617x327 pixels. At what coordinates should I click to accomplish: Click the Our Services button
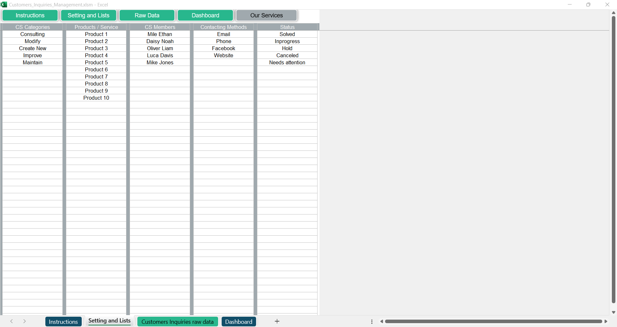266,15
